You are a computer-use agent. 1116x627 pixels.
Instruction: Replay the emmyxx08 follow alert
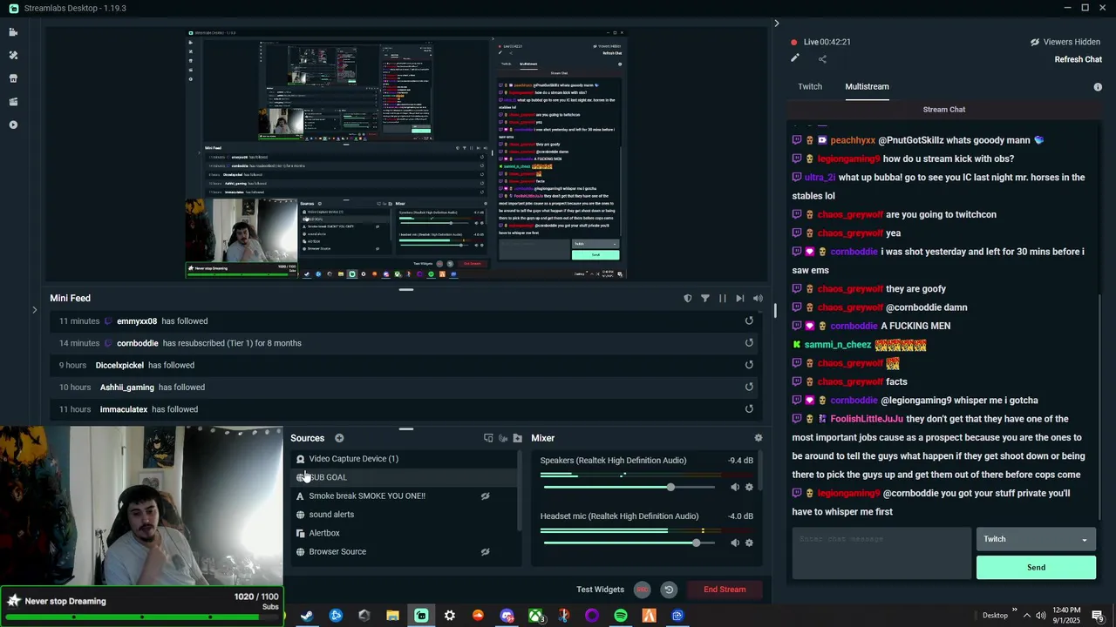[749, 320]
